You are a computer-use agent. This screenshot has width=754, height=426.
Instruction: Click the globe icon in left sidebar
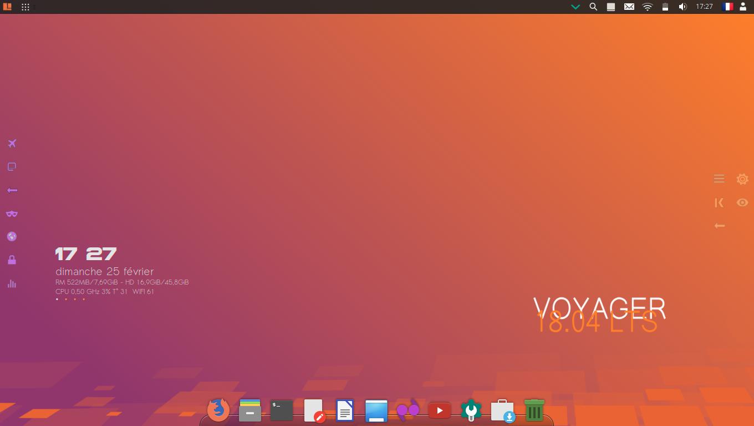click(x=12, y=237)
